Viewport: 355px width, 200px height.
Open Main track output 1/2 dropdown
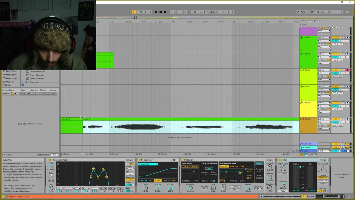tap(324, 151)
